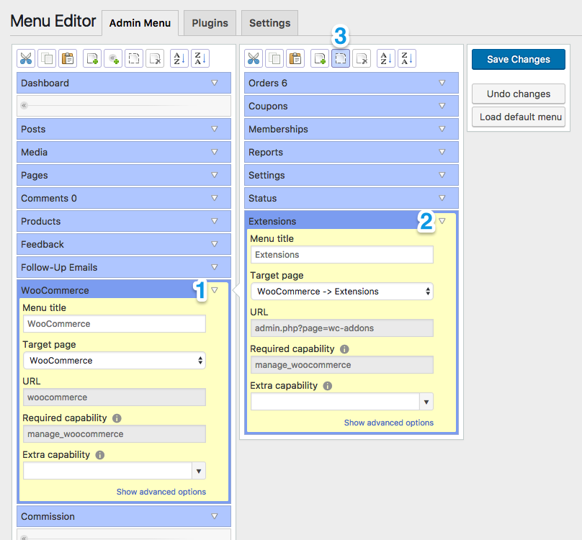Click Extensions Menu title field
Image resolution: width=582 pixels, height=540 pixels.
pyautogui.click(x=342, y=255)
